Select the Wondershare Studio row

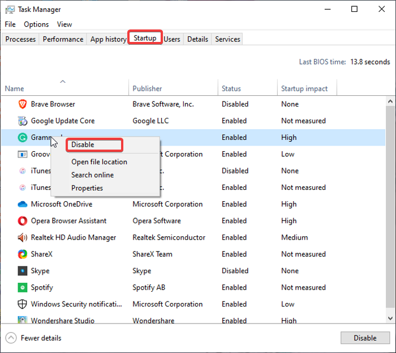(x=62, y=321)
